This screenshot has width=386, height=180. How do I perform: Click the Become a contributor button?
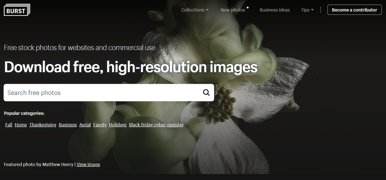coord(354,10)
